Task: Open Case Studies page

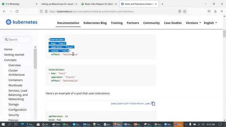Action: pyautogui.click(x=173, y=23)
